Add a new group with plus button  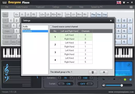coord(104,72)
